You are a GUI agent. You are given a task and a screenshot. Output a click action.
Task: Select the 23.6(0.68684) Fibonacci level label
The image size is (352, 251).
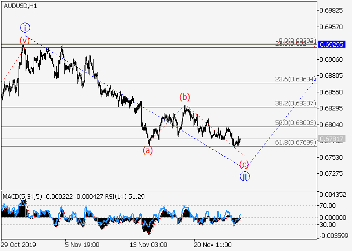coord(296,79)
